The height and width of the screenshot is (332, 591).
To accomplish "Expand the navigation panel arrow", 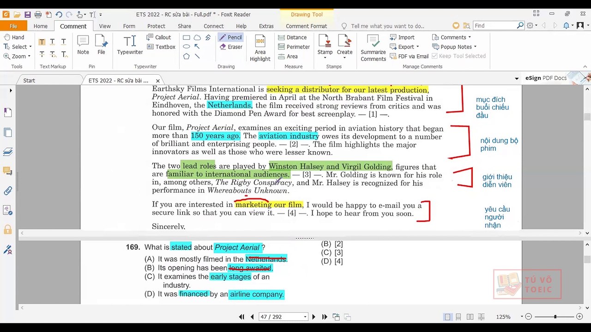I will 11,91.
